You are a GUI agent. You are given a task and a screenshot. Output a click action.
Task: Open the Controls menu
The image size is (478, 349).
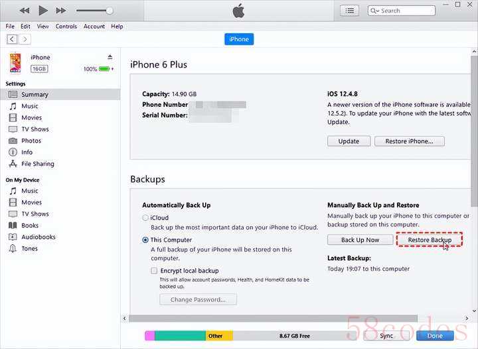(x=66, y=27)
